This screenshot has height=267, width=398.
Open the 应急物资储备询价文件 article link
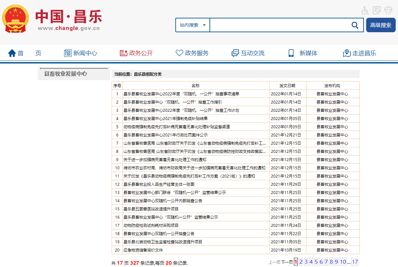click(143, 250)
